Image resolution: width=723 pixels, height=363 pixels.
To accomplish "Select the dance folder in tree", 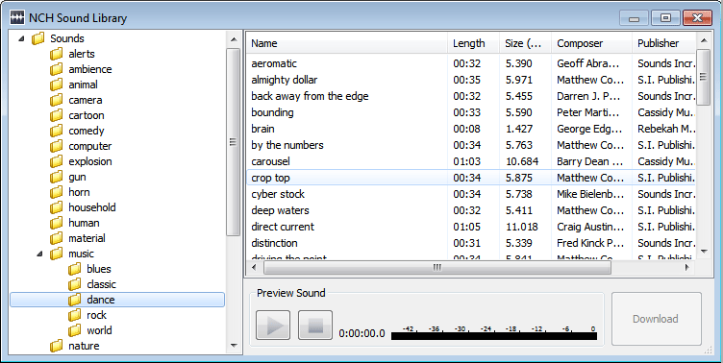I will (x=117, y=300).
